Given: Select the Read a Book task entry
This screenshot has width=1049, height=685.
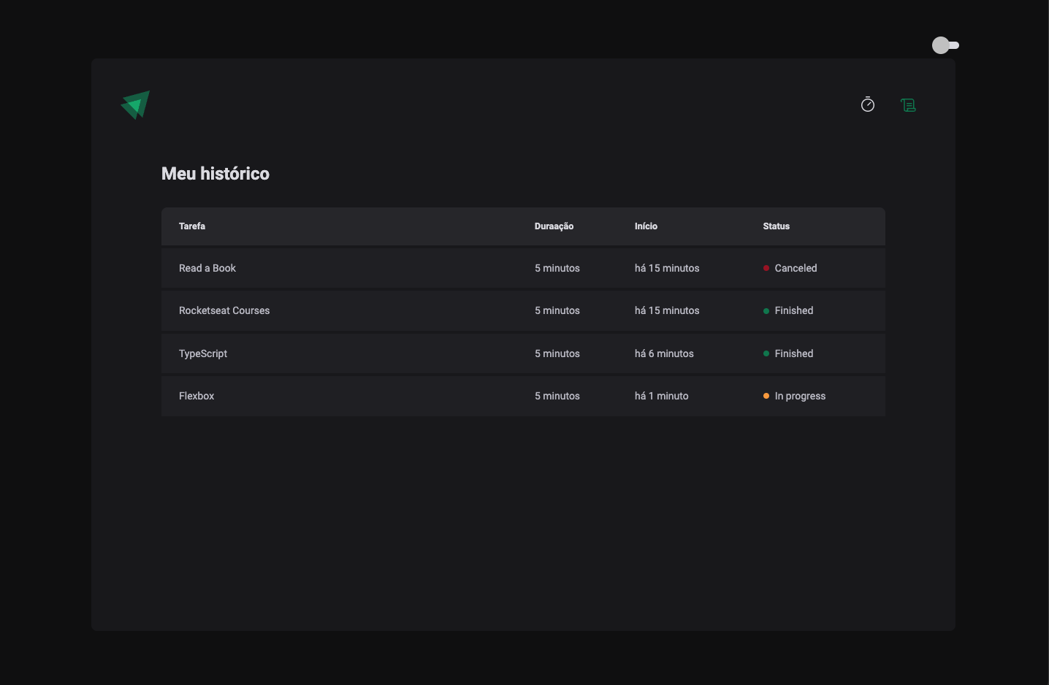Looking at the screenshot, I should pos(207,268).
